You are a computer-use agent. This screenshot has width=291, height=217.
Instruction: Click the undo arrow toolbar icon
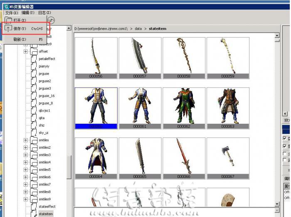pos(52,20)
